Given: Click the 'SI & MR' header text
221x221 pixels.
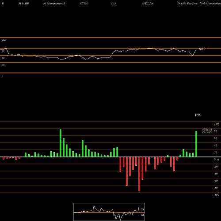Looking at the screenshot, I should point(23,4).
